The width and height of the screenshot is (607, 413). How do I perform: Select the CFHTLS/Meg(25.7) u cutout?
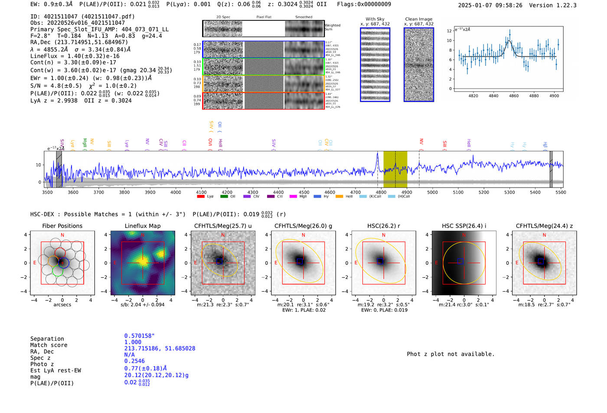(223, 263)
